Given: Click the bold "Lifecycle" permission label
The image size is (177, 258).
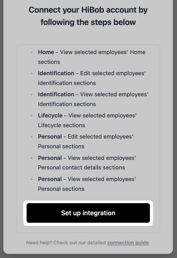Looking at the screenshot, I should 50,115.
